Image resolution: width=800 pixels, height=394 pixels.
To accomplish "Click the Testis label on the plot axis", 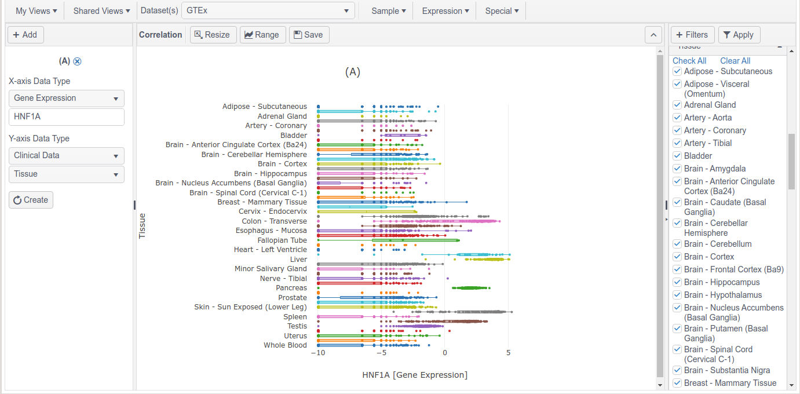I will pos(297,326).
